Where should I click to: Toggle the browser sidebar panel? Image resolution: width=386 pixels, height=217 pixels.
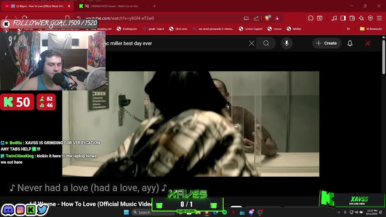click(x=343, y=18)
